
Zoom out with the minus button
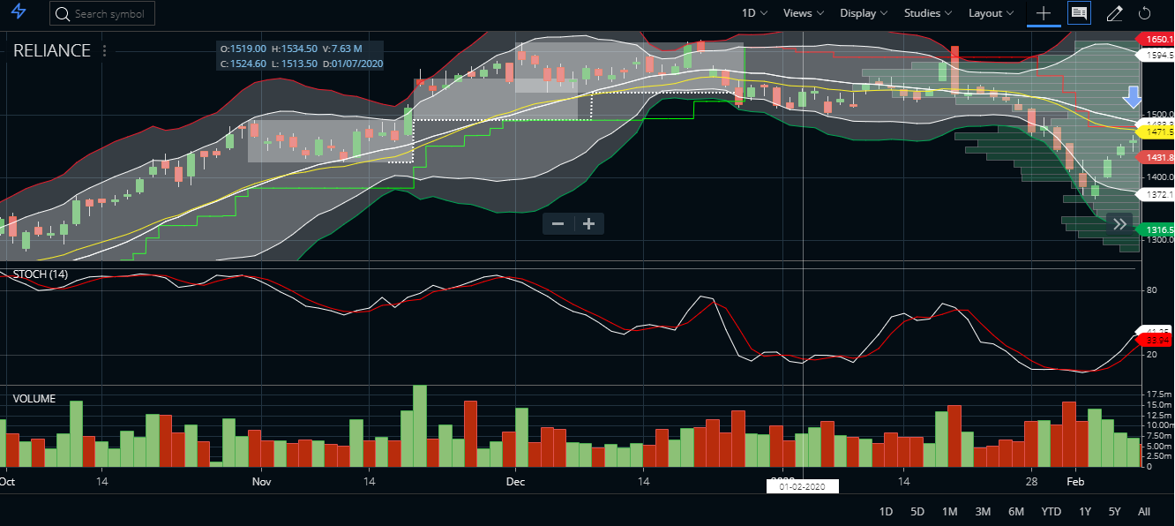pos(558,224)
